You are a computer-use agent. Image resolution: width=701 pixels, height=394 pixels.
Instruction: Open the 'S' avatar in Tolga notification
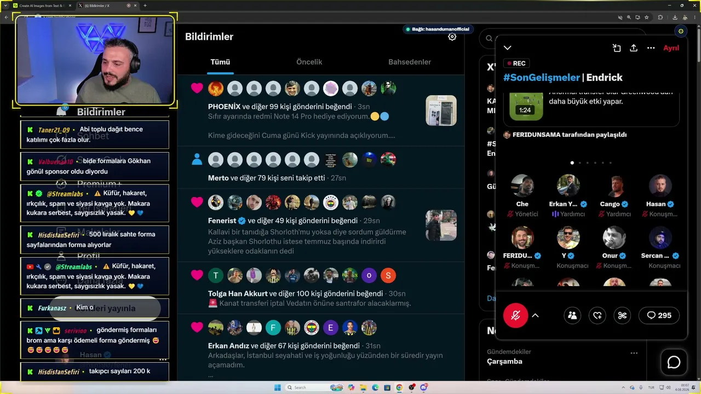[388, 275]
